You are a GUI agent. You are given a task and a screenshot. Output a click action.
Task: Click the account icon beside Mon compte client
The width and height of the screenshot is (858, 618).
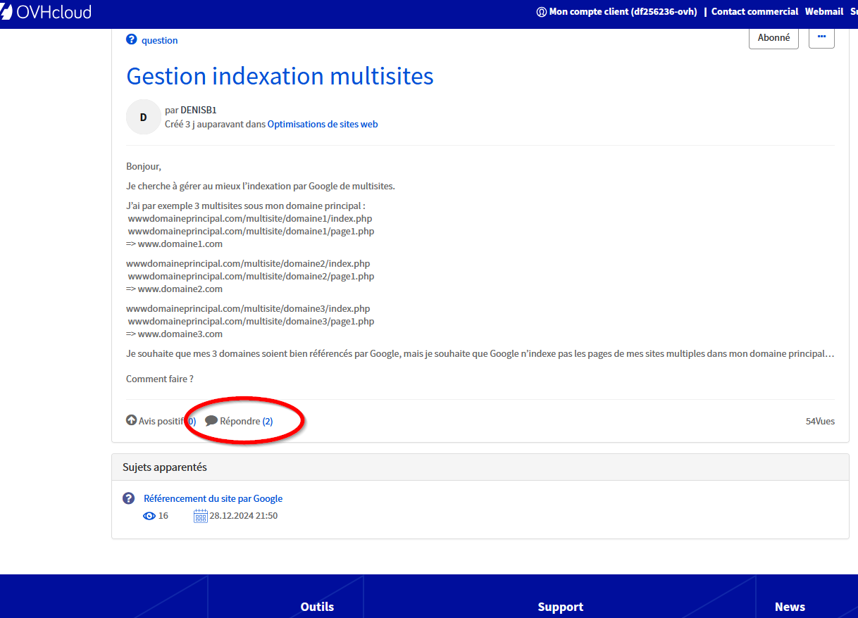pyautogui.click(x=541, y=12)
